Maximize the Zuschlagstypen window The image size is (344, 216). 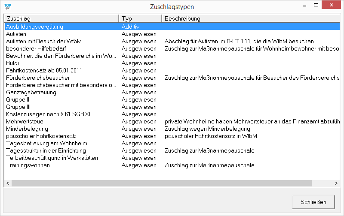click(316, 5)
